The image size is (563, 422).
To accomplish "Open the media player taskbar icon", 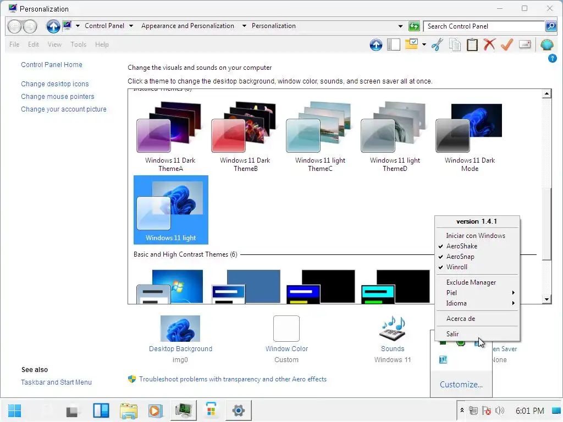I will [156, 410].
